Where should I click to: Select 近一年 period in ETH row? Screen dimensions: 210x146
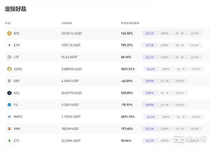pyautogui.click(x=180, y=45)
